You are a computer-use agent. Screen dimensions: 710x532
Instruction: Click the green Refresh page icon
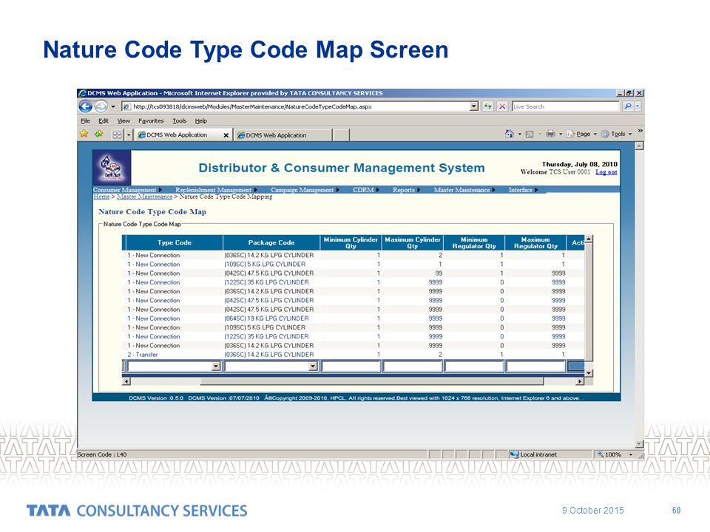pyautogui.click(x=487, y=106)
